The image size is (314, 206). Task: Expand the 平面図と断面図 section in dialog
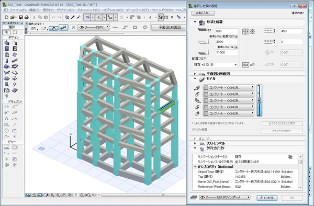(x=195, y=74)
